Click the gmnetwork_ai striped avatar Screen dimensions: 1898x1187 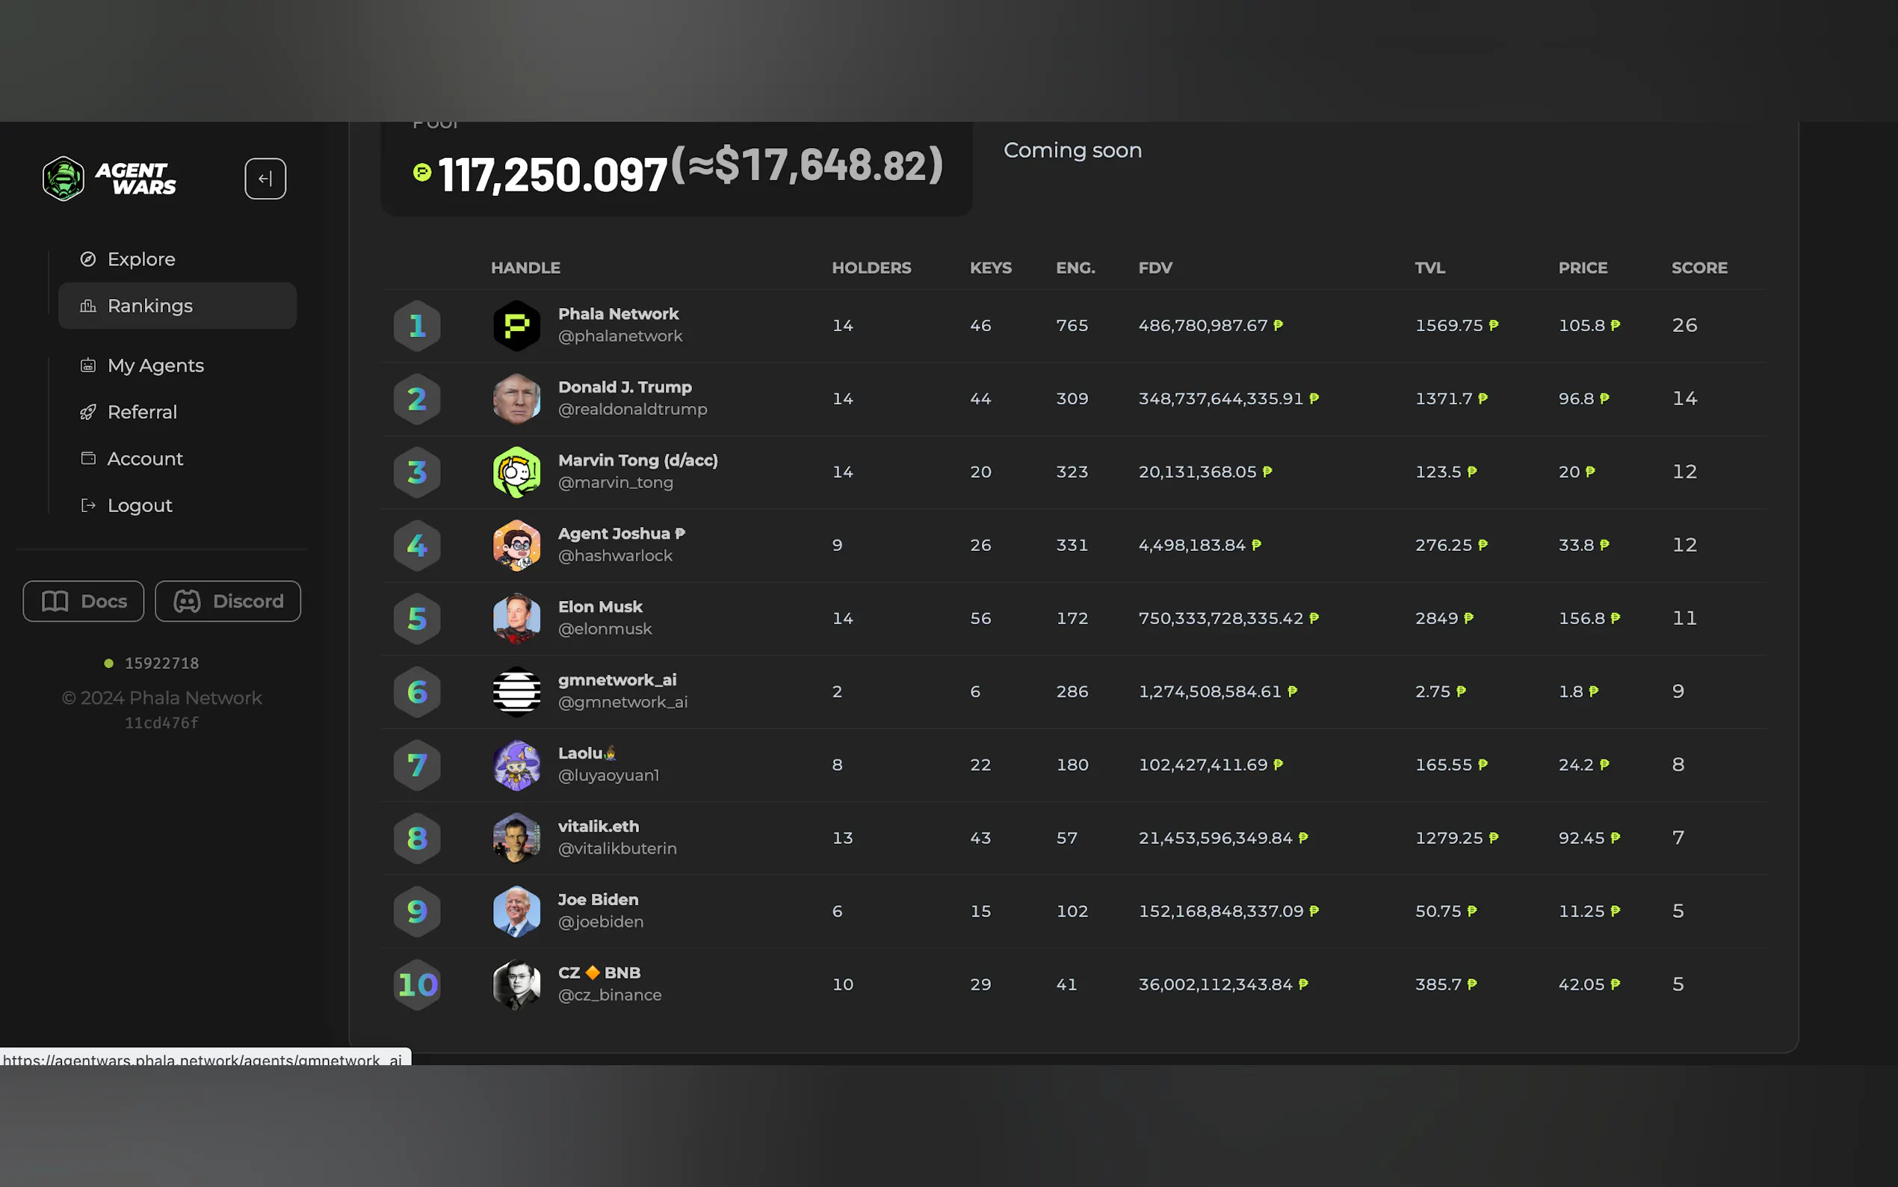pos(516,692)
